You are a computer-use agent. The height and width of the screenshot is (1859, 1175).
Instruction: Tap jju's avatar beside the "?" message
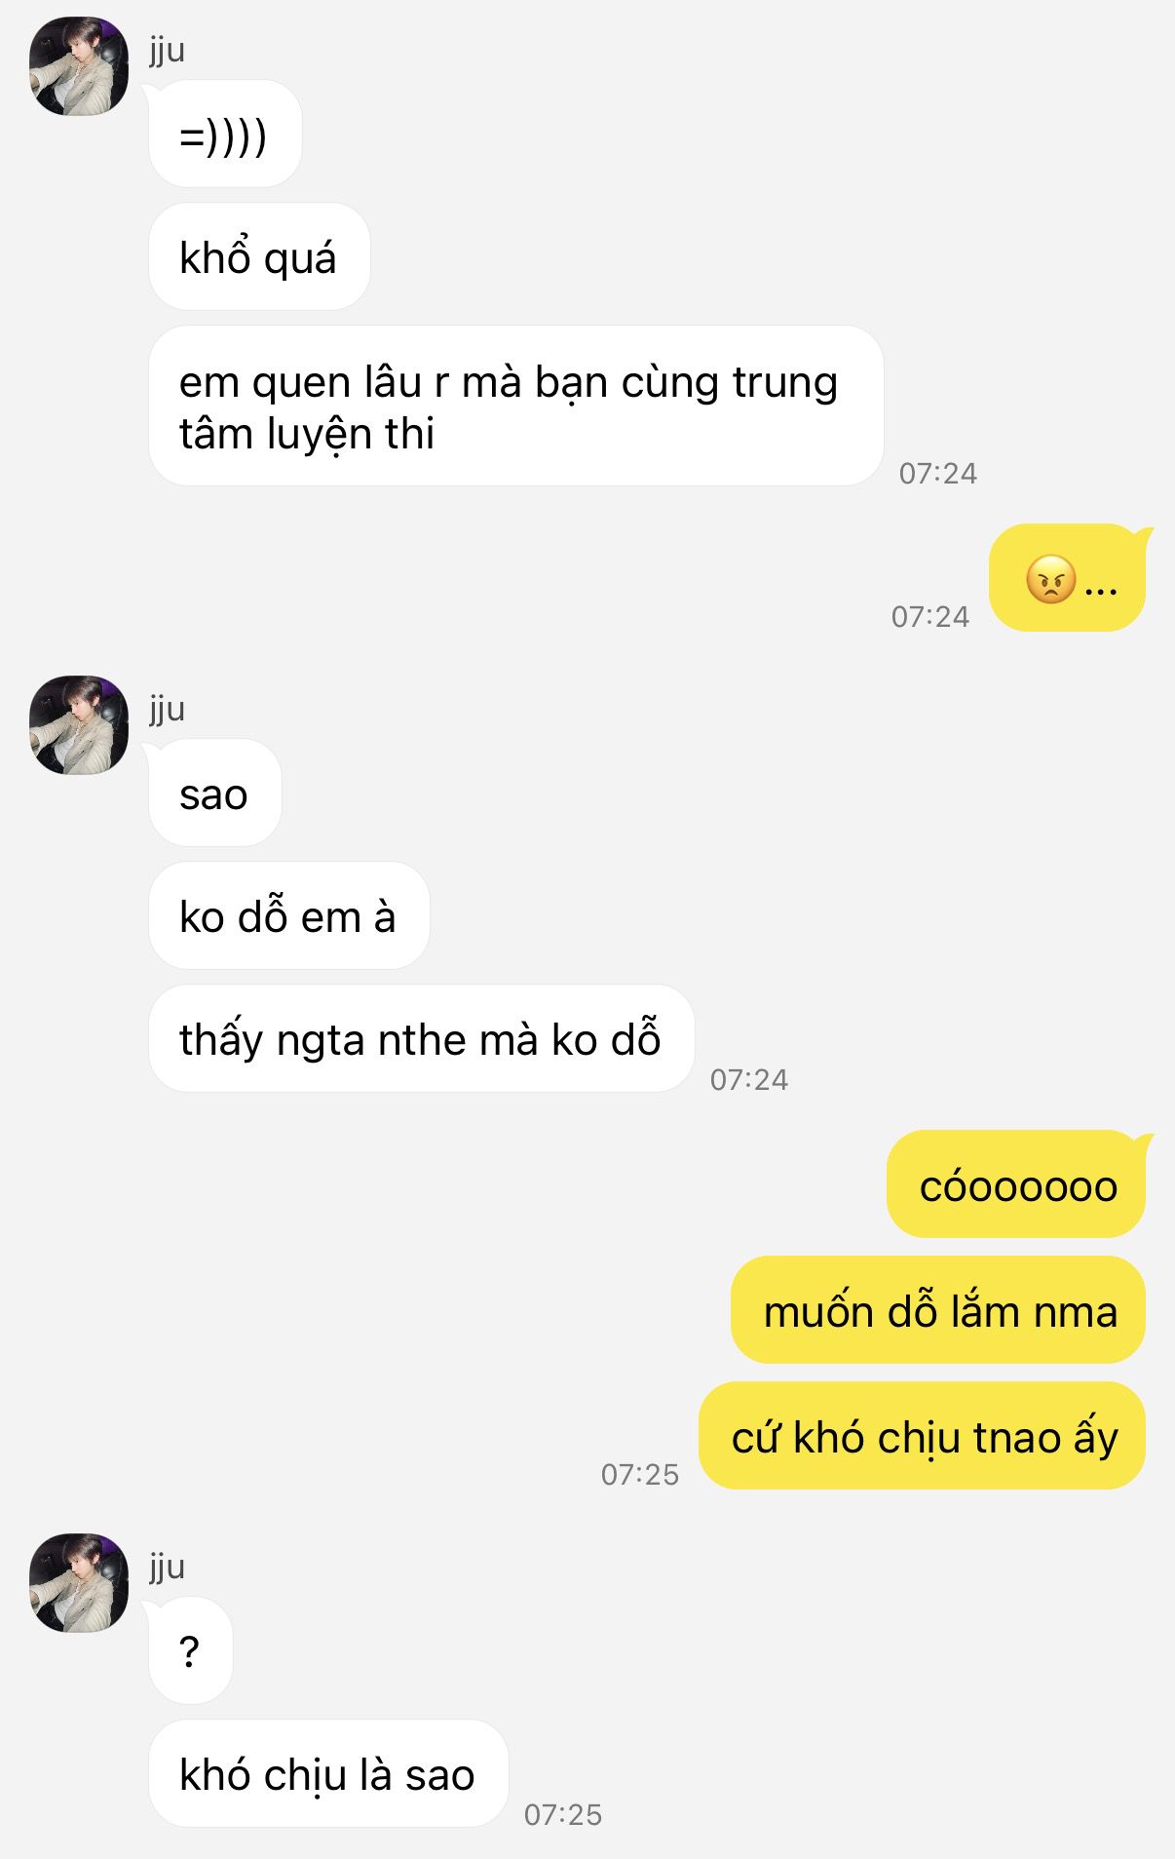79,1583
